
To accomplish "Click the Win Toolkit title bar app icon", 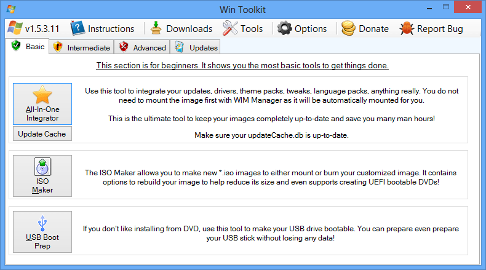I will tap(11, 9).
